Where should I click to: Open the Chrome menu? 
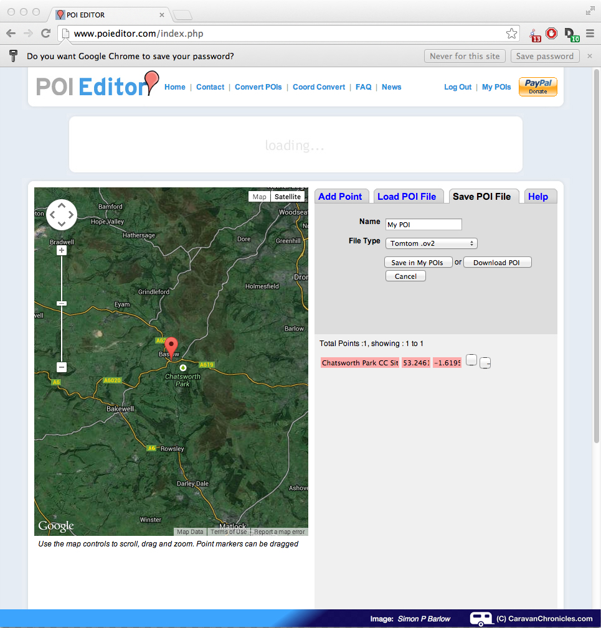(x=590, y=34)
